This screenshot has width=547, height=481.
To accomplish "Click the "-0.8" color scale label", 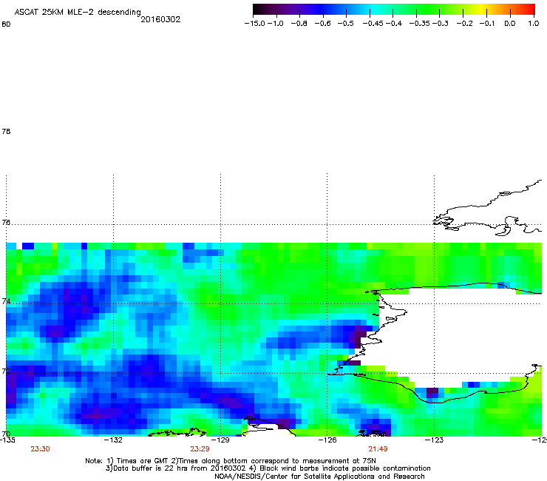I will pos(299,24).
